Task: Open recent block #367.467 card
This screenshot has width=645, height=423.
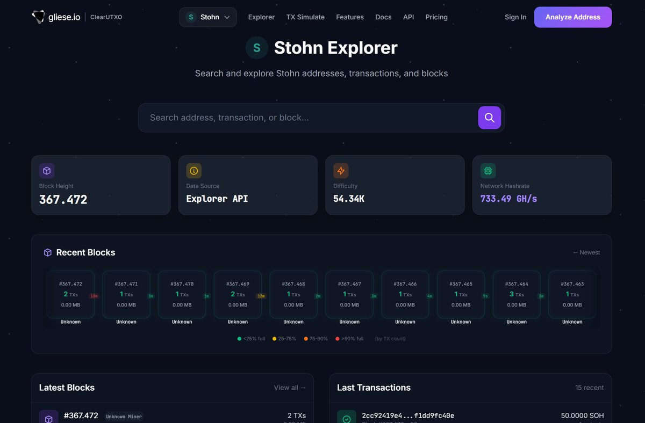Action: (x=349, y=295)
